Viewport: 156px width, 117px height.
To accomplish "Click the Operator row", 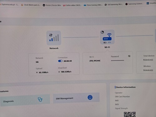I will [119, 93].
